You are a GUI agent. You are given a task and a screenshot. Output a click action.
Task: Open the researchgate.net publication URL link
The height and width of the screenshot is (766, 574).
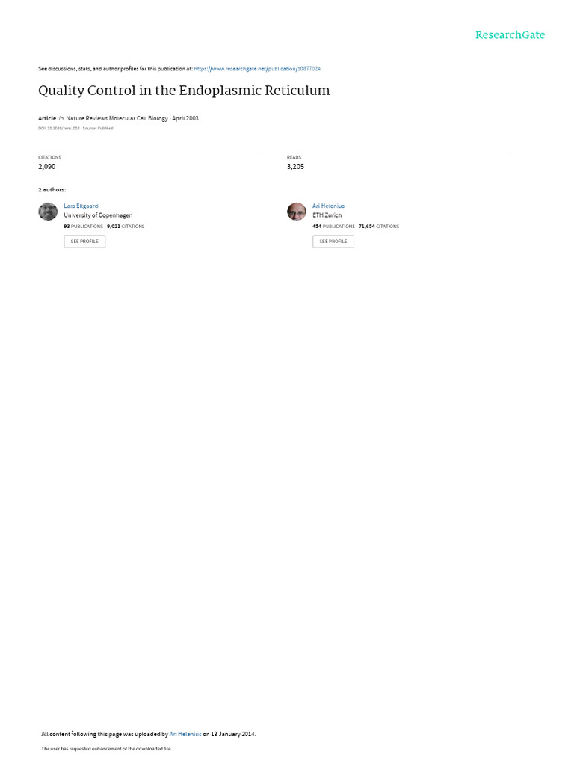tap(257, 69)
